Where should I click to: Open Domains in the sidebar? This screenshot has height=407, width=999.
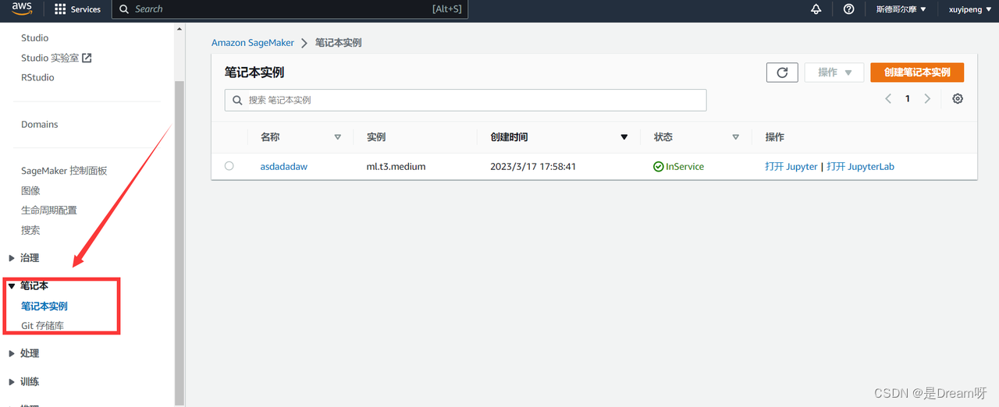click(40, 125)
